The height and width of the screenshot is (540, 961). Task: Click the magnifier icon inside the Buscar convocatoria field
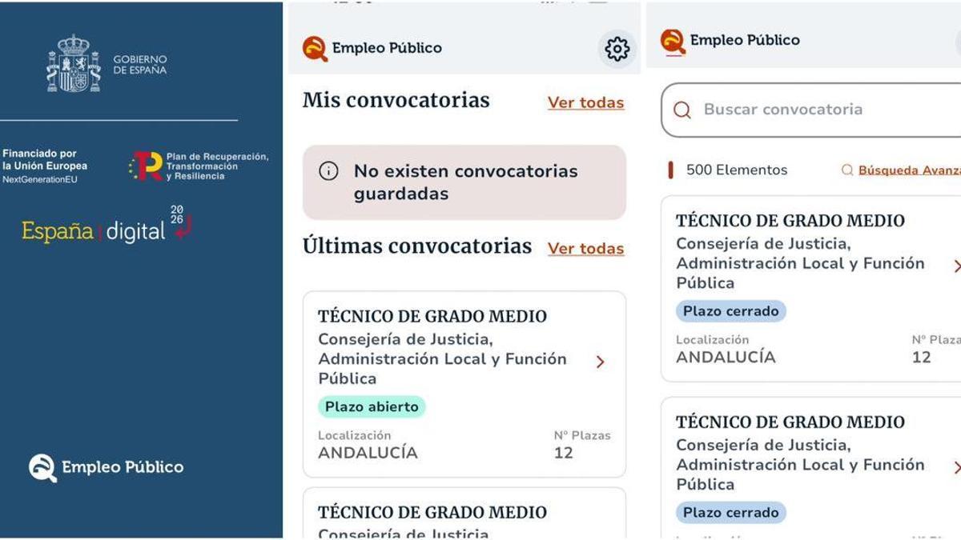(682, 110)
